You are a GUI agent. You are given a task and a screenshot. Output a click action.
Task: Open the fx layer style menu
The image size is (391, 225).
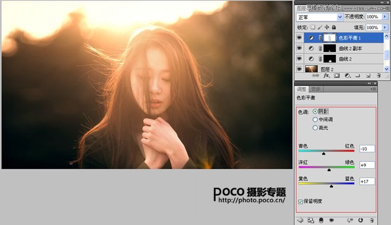click(x=326, y=75)
